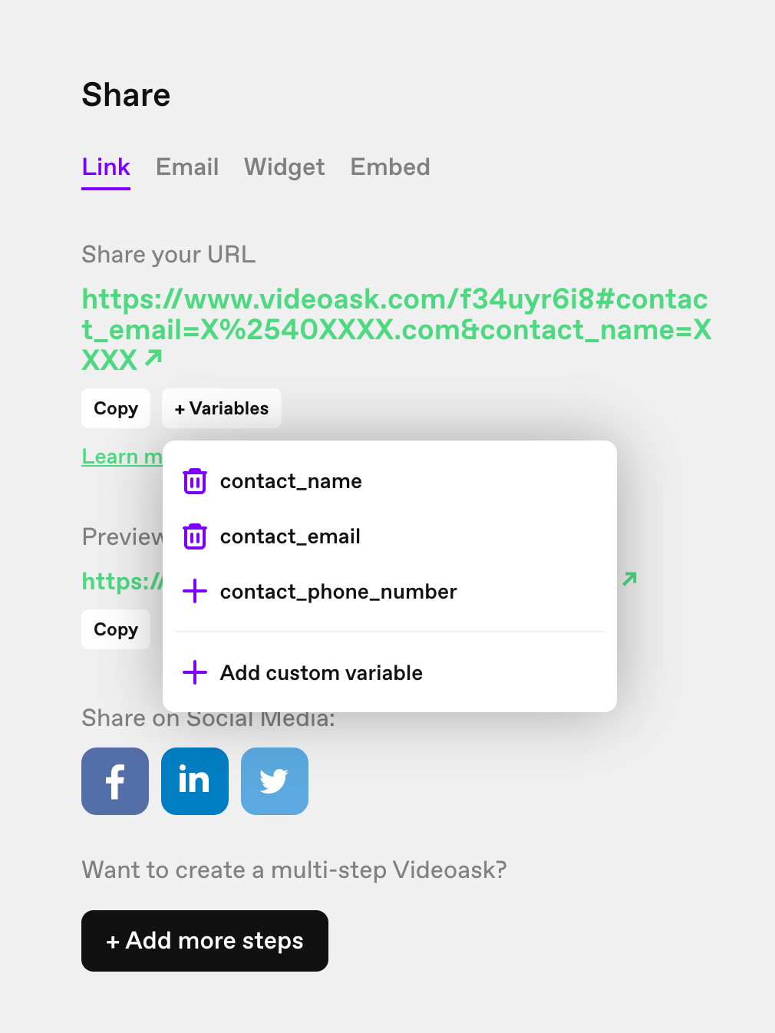
Task: Toggle the + Variables dropdown
Action: click(x=222, y=408)
